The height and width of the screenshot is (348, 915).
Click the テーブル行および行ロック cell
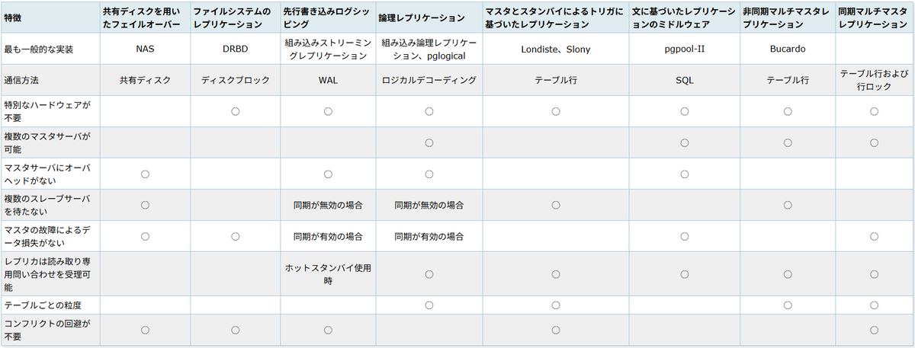(x=875, y=80)
